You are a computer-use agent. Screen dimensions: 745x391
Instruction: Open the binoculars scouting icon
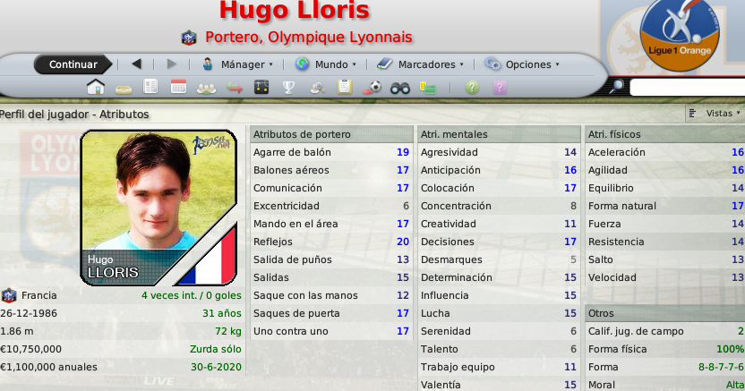400,89
